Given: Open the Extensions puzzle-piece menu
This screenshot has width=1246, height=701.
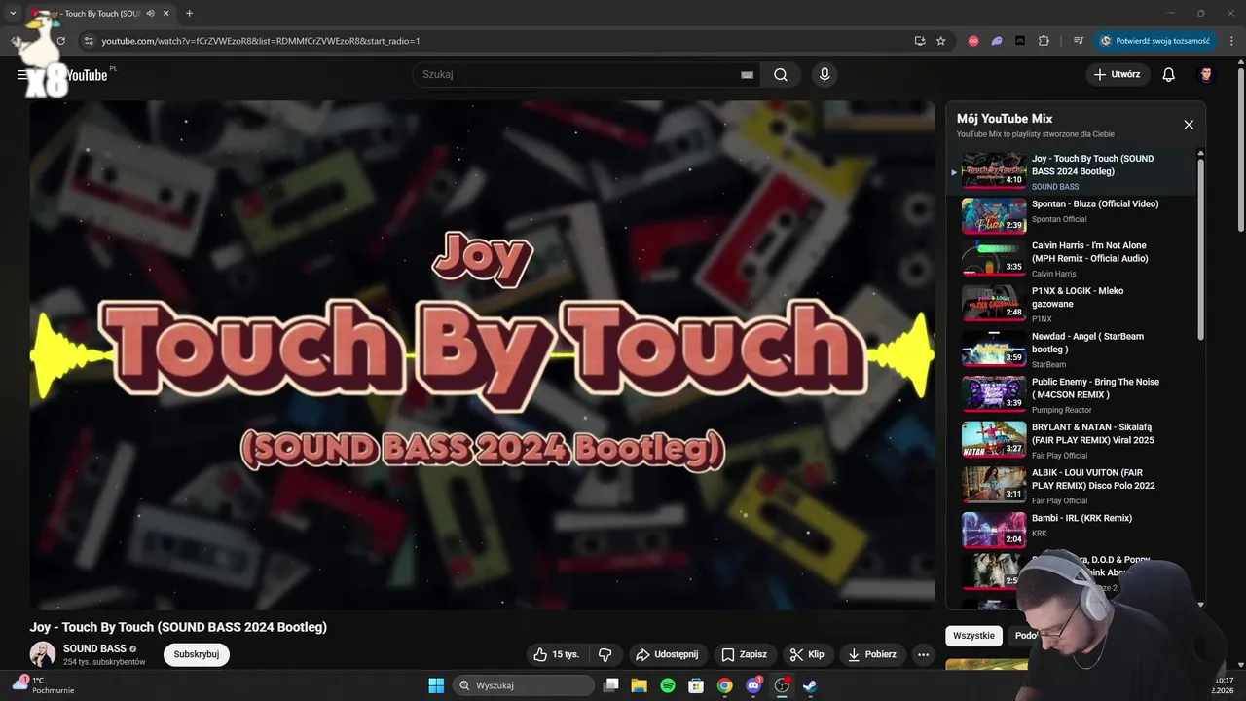Looking at the screenshot, I should click(1044, 41).
